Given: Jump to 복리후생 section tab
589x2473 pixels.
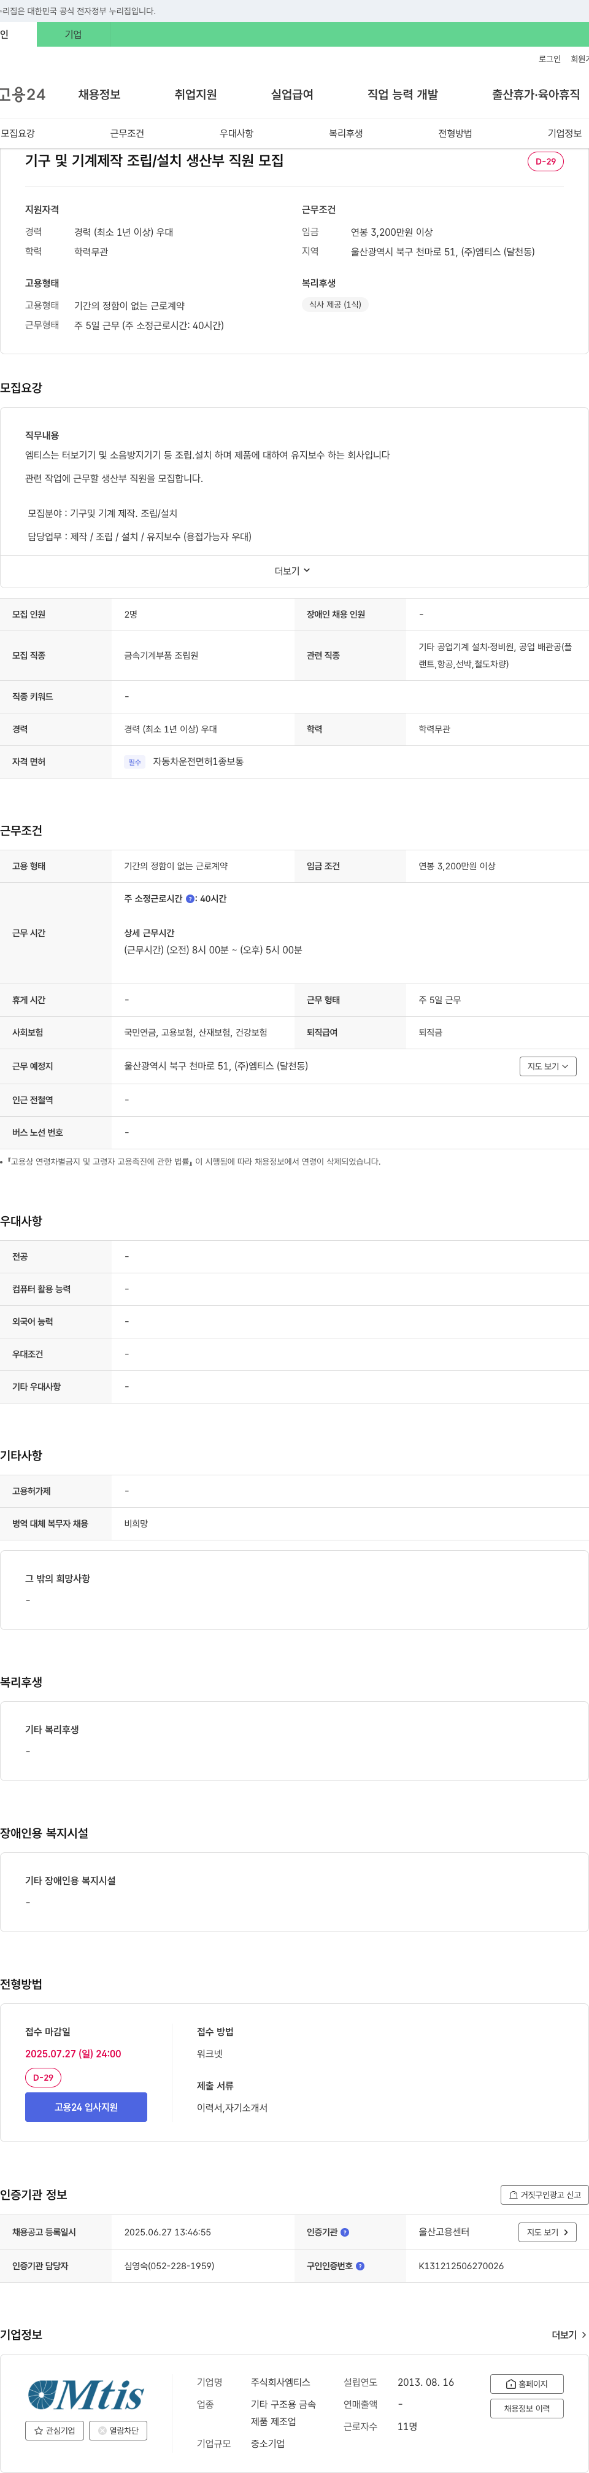Looking at the screenshot, I should click(345, 133).
